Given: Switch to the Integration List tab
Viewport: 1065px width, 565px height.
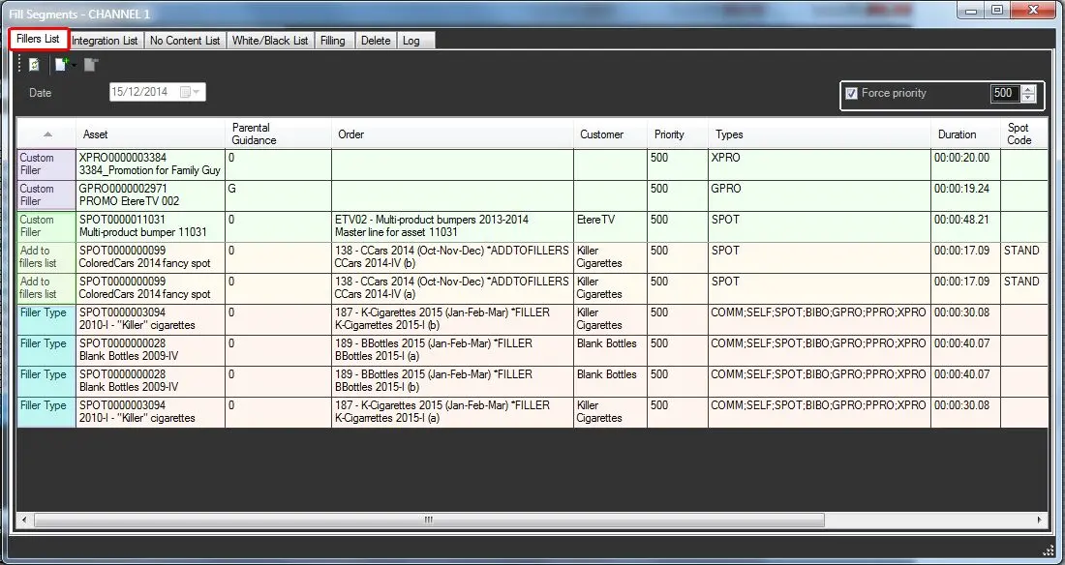Looking at the screenshot, I should pyautogui.click(x=105, y=41).
